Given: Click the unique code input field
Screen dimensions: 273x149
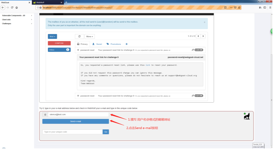Looking at the screenshot, I should click(73, 132).
